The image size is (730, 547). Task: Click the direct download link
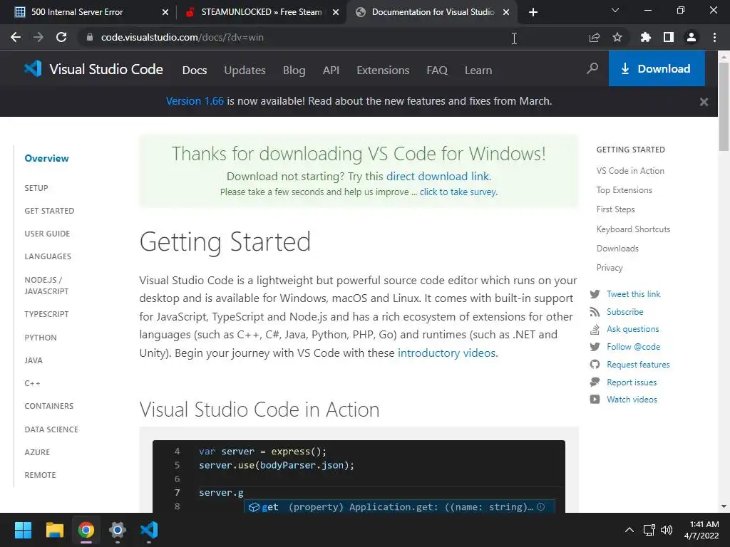(x=438, y=177)
